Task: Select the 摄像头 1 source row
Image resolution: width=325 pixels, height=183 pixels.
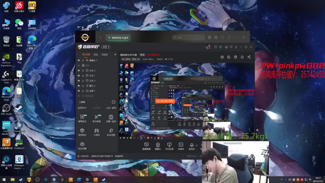Action: tap(97, 60)
